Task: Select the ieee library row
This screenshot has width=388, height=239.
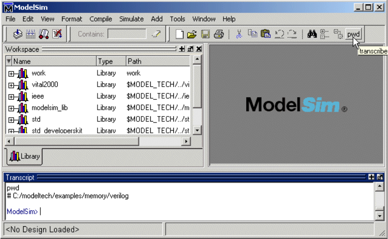Action: (98, 96)
